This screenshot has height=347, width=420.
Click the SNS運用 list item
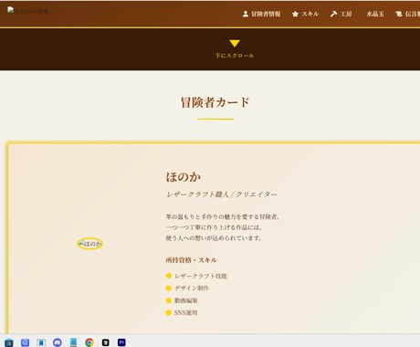tap(185, 312)
